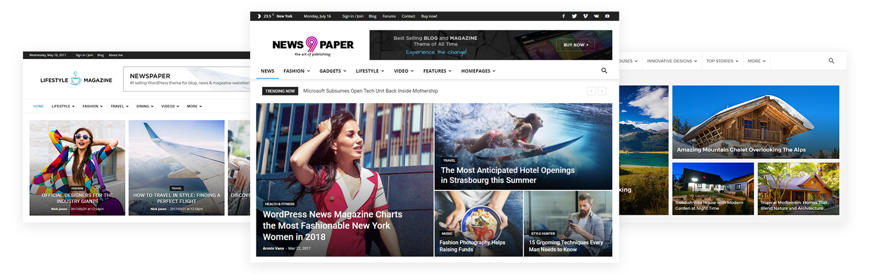Viewport: 869px width, 274px height.
Task: Click the Buy Now button on the banner
Action: [575, 45]
